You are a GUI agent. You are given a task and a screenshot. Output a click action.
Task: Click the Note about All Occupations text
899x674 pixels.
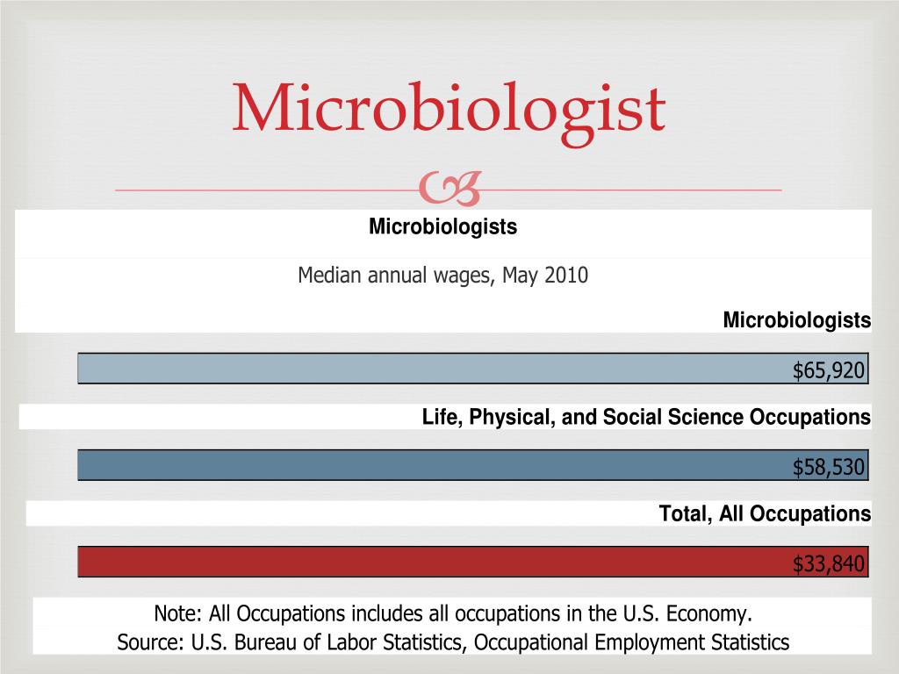pos(453,613)
